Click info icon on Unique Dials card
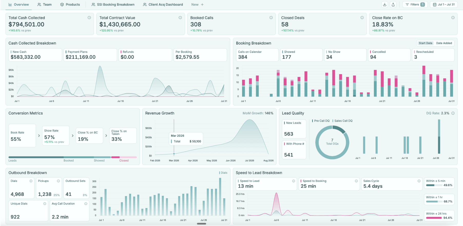 [x=45, y=204]
